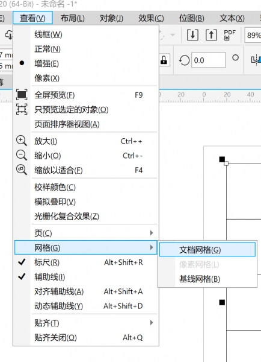Toggle 贴齐关闭(O) snap off
This screenshot has height=362, width=261.
pyautogui.click(x=86, y=337)
